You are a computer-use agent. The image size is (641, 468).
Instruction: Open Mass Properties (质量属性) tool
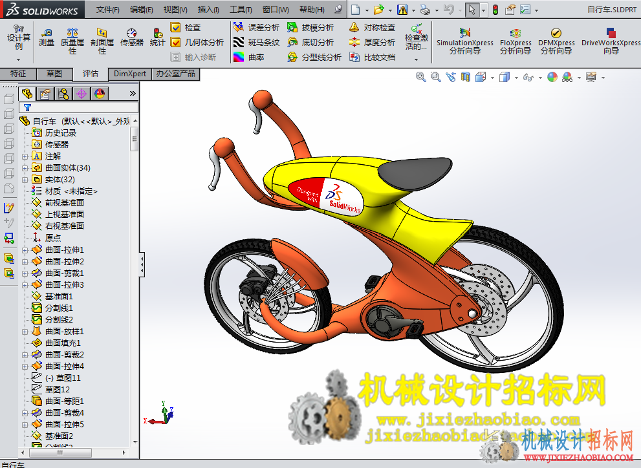coord(72,41)
